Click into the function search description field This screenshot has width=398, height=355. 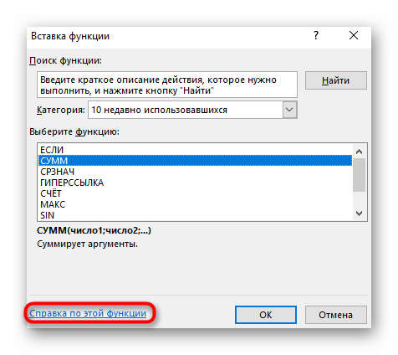(167, 85)
